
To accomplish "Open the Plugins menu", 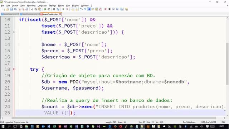I will coord(75,6).
